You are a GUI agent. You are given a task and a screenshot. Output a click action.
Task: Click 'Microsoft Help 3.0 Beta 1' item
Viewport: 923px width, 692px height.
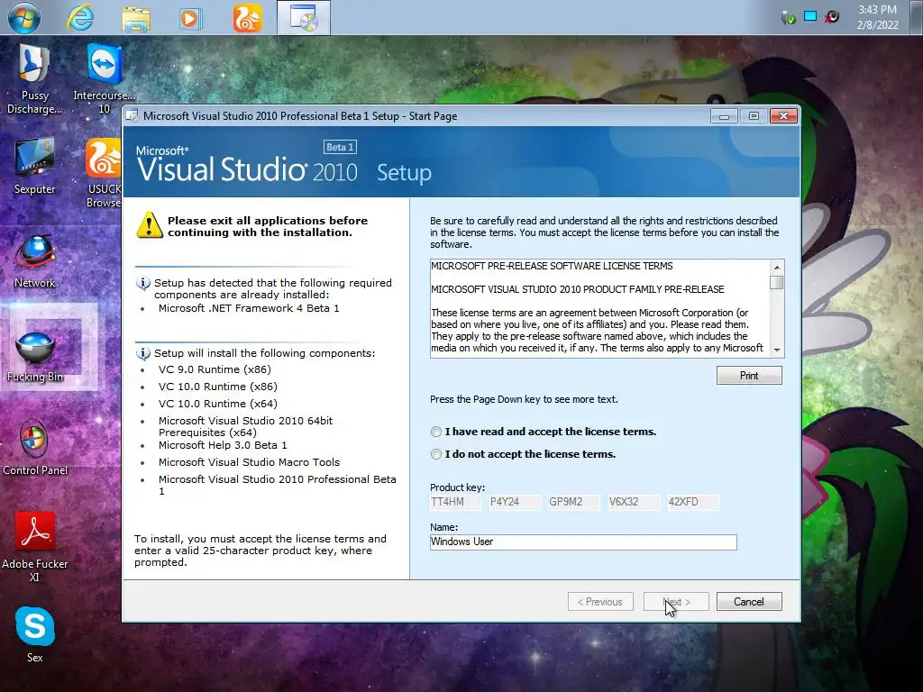[223, 445]
